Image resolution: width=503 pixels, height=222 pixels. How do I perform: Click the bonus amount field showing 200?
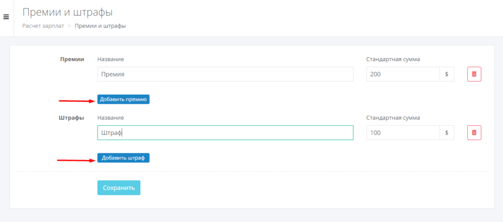pos(403,74)
